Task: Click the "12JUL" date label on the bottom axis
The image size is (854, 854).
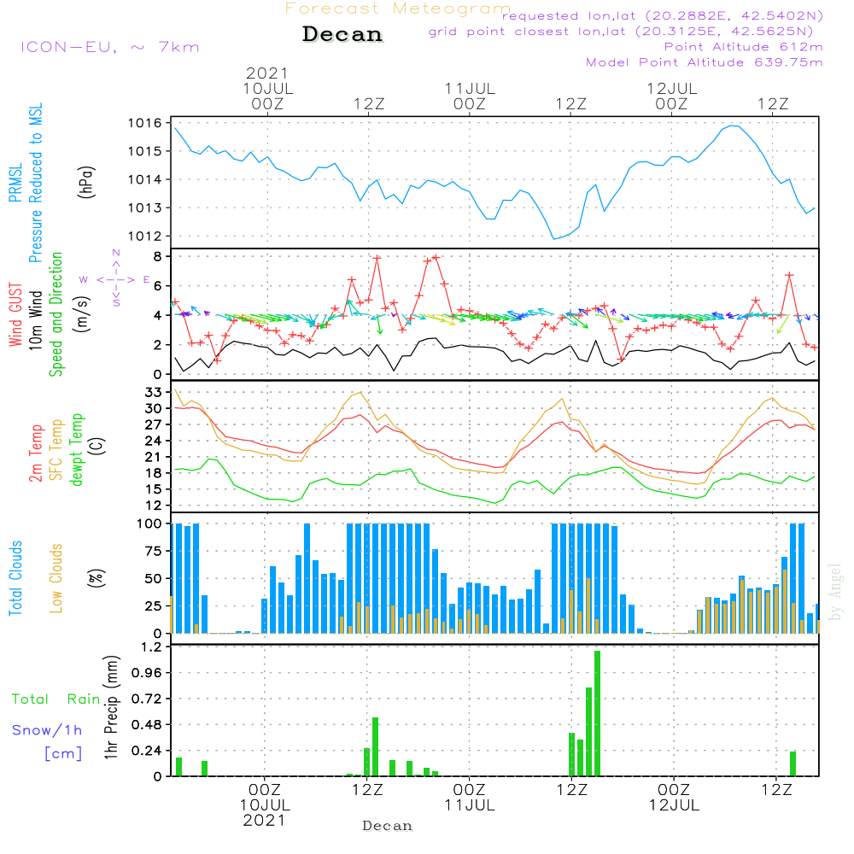Action: (674, 805)
